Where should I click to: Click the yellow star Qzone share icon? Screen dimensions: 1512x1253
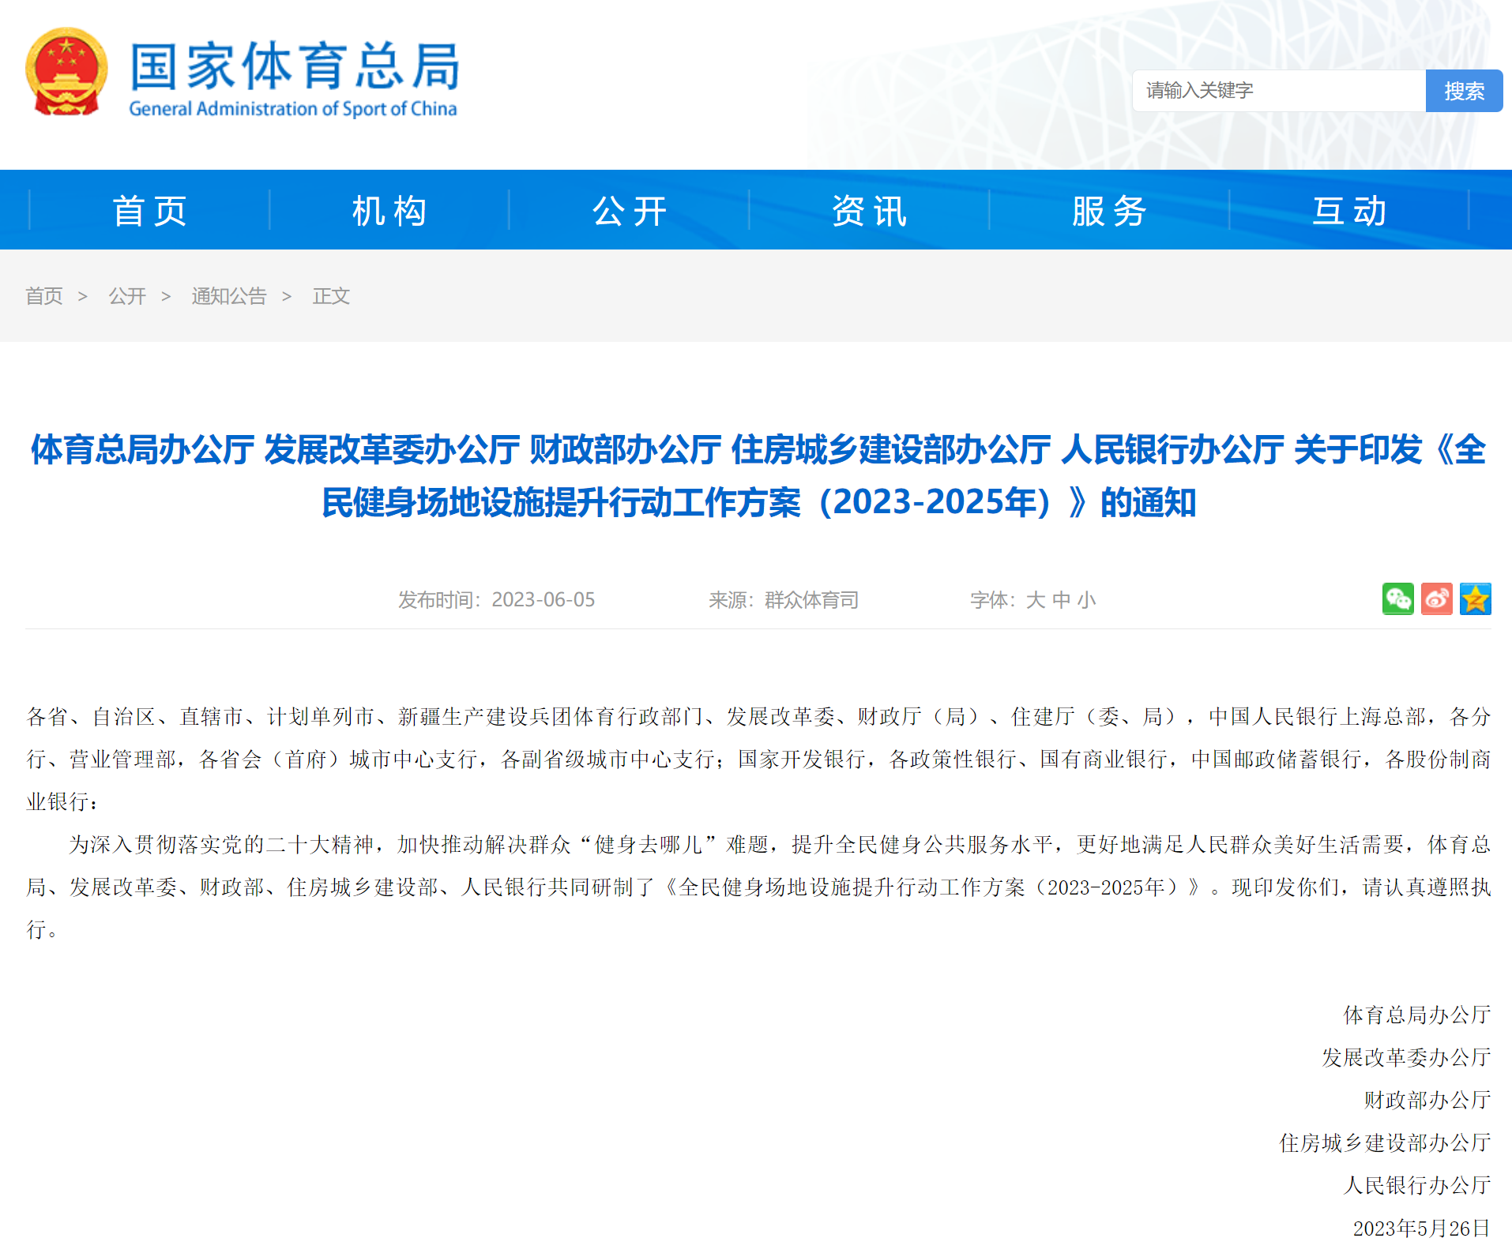pyautogui.click(x=1475, y=599)
